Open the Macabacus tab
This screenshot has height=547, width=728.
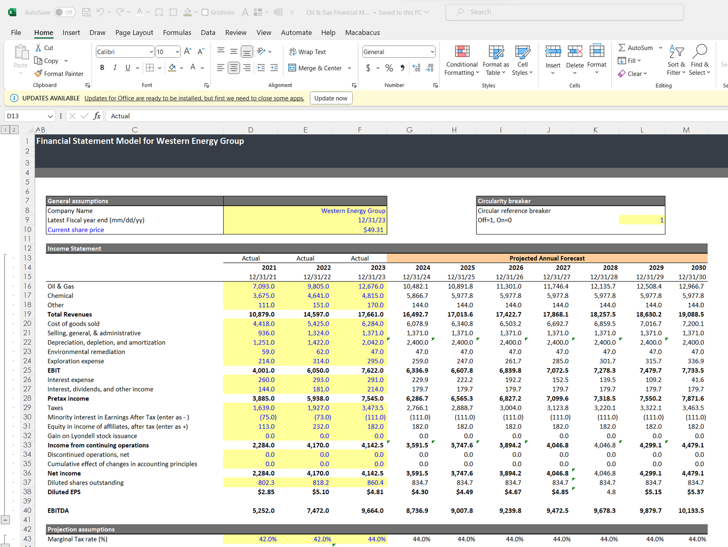[362, 33]
